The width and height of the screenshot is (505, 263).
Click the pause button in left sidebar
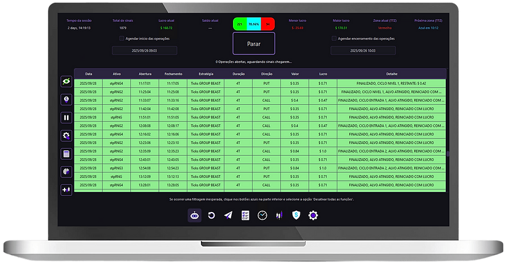(x=66, y=117)
